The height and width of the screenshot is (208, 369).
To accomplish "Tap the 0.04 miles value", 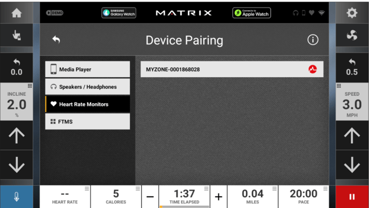I will coord(253,194).
